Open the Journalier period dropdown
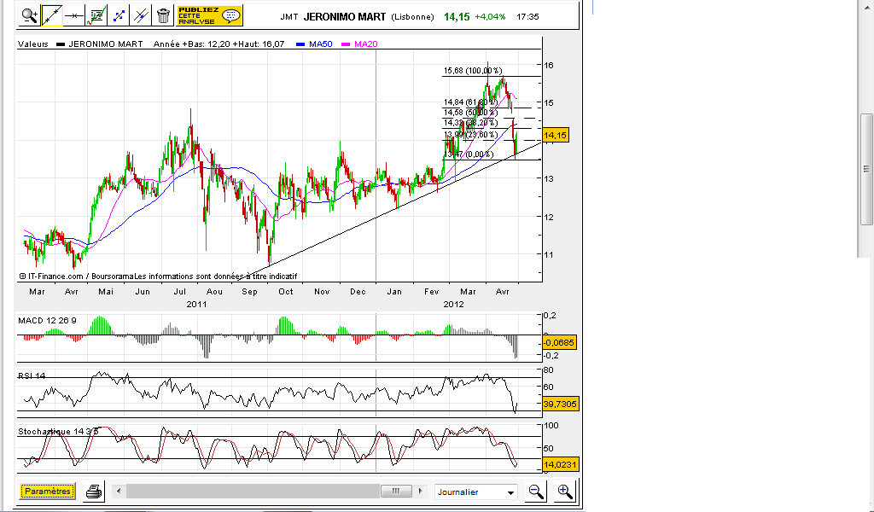This screenshot has width=874, height=512. (x=476, y=492)
